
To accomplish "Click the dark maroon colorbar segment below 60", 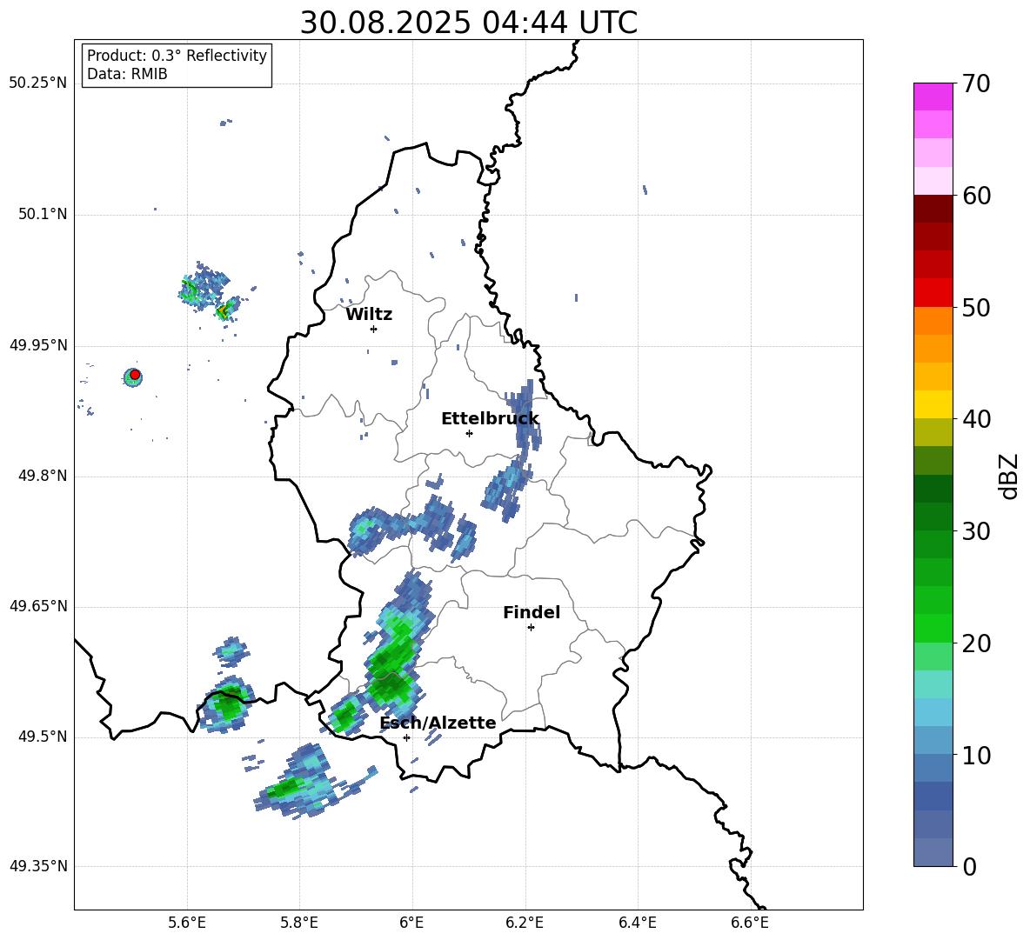I will tap(933, 209).
